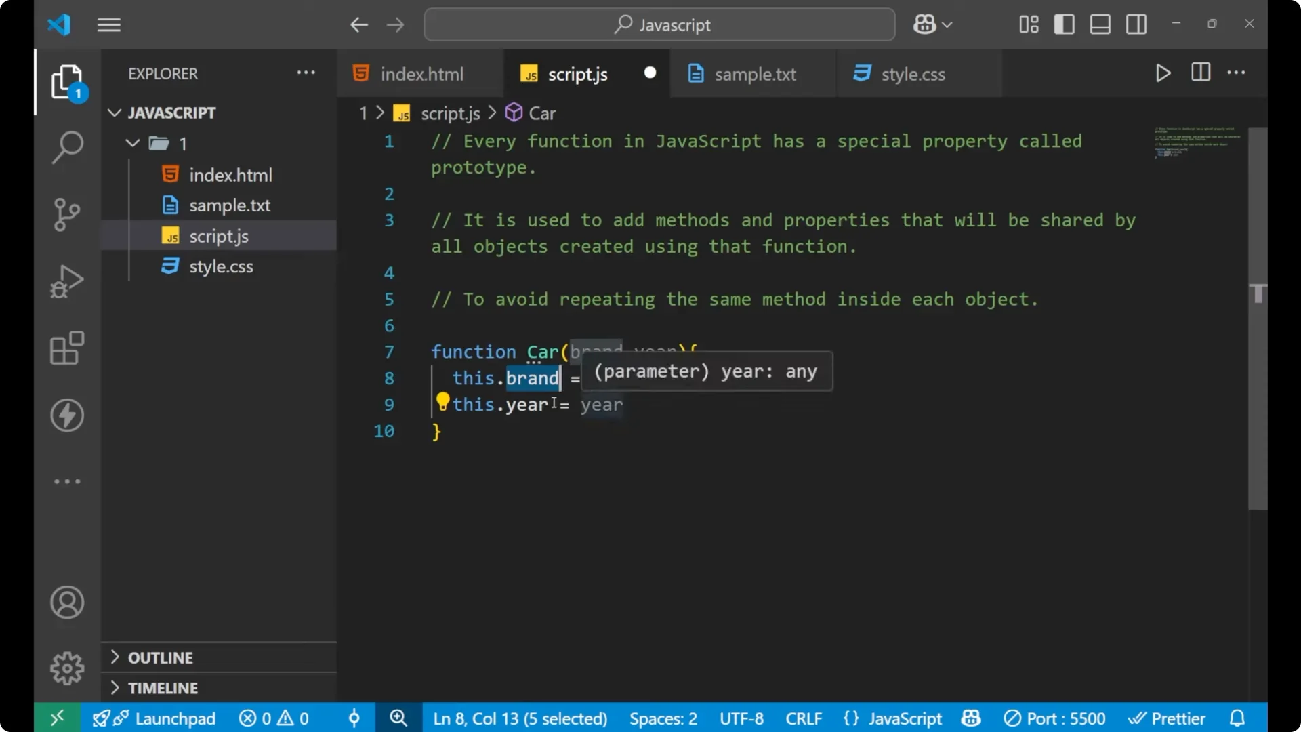Click the Prettier status bar button
The image size is (1301, 732).
(x=1167, y=718)
